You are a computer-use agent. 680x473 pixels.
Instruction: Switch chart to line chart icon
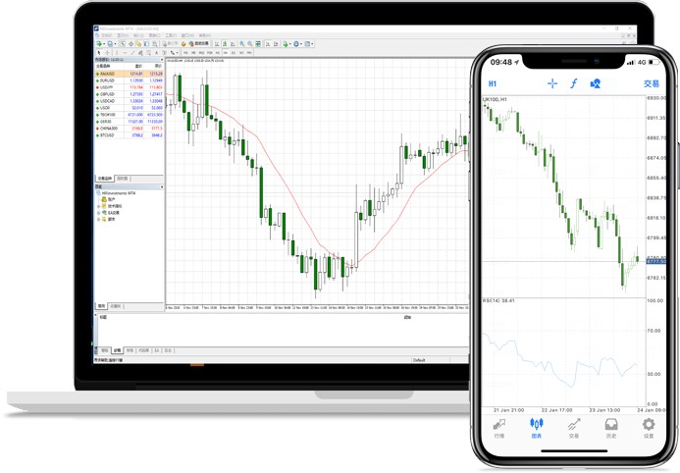click(233, 44)
